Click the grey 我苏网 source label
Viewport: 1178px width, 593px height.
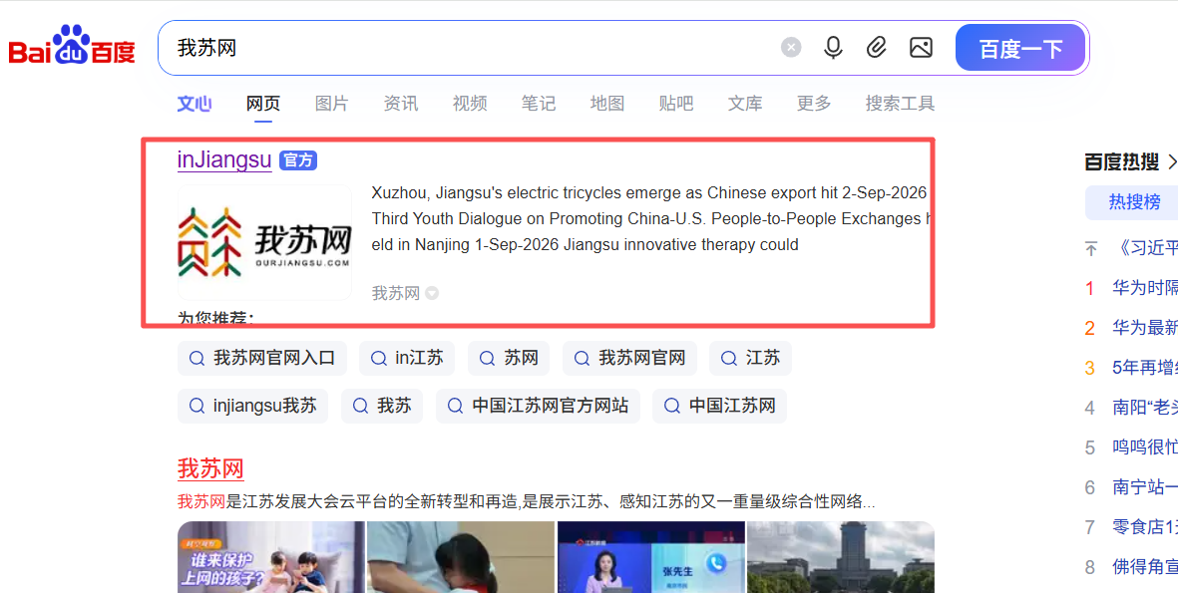(x=396, y=293)
